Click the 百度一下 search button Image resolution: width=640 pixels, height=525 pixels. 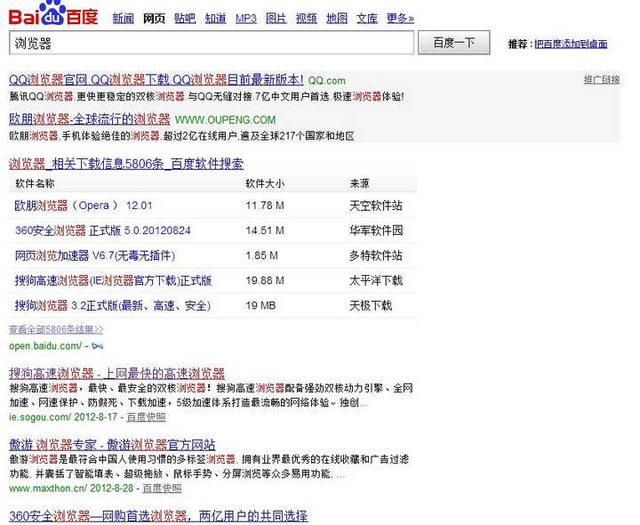(x=454, y=43)
